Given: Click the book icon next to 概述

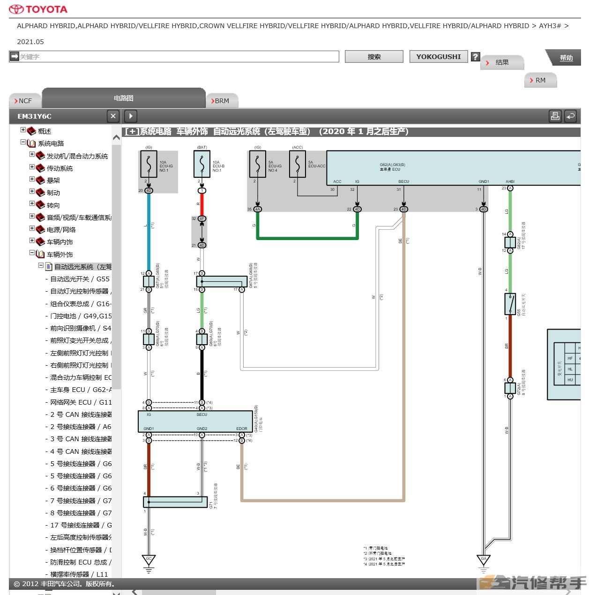Looking at the screenshot, I should (31, 131).
